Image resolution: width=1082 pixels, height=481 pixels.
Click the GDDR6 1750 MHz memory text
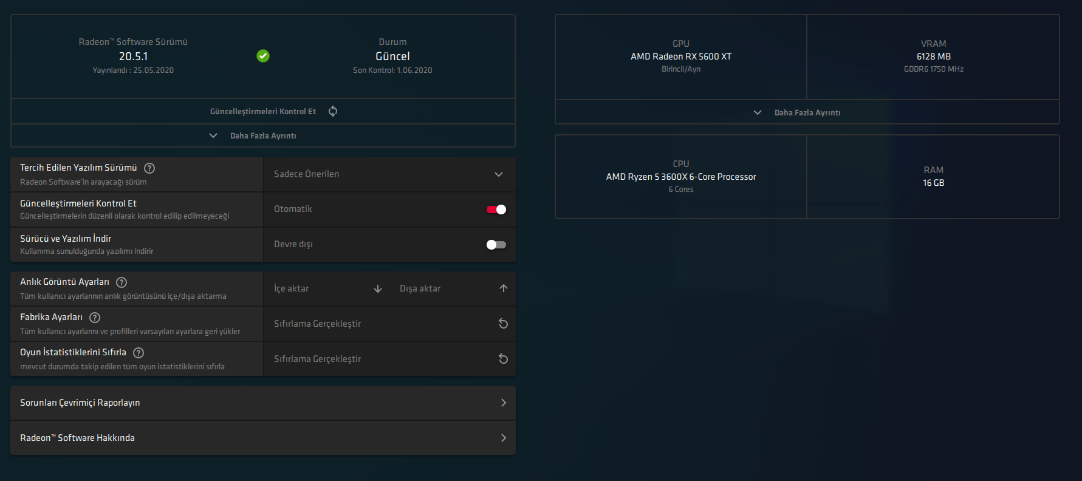click(934, 69)
